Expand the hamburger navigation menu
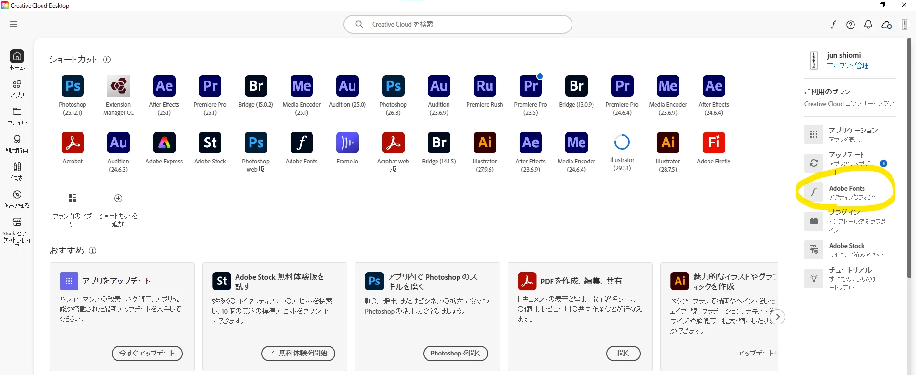The width and height of the screenshot is (916, 375). point(13,24)
